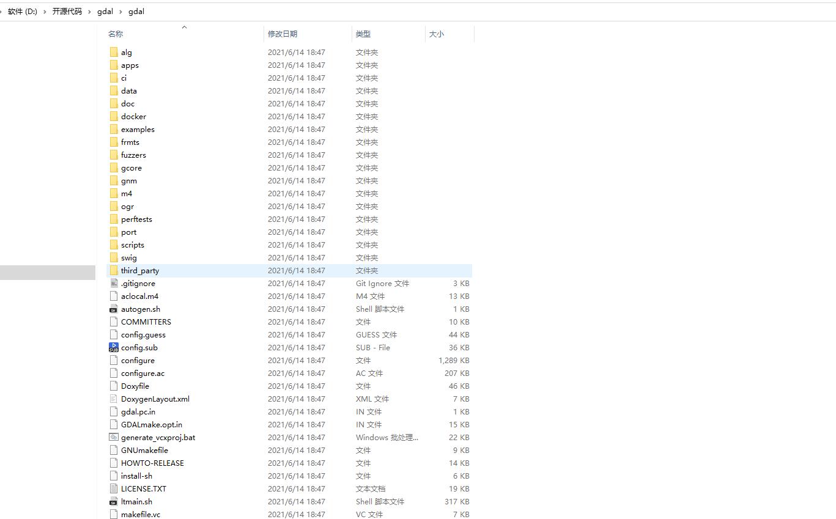
Task: Go to 开源代码 breadcrumb folder
Action: [x=67, y=12]
